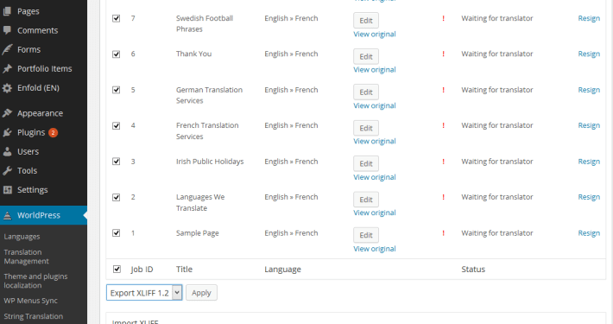Click the Plugins update count badge
Viewport: 613px width, 324px height.
[x=54, y=133]
